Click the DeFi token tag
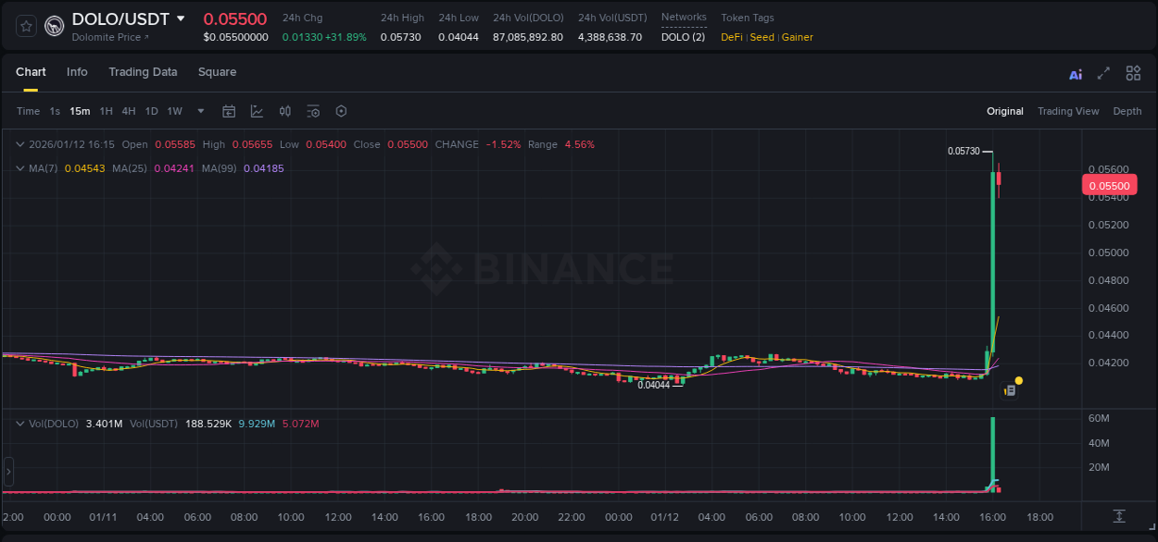 click(x=731, y=38)
